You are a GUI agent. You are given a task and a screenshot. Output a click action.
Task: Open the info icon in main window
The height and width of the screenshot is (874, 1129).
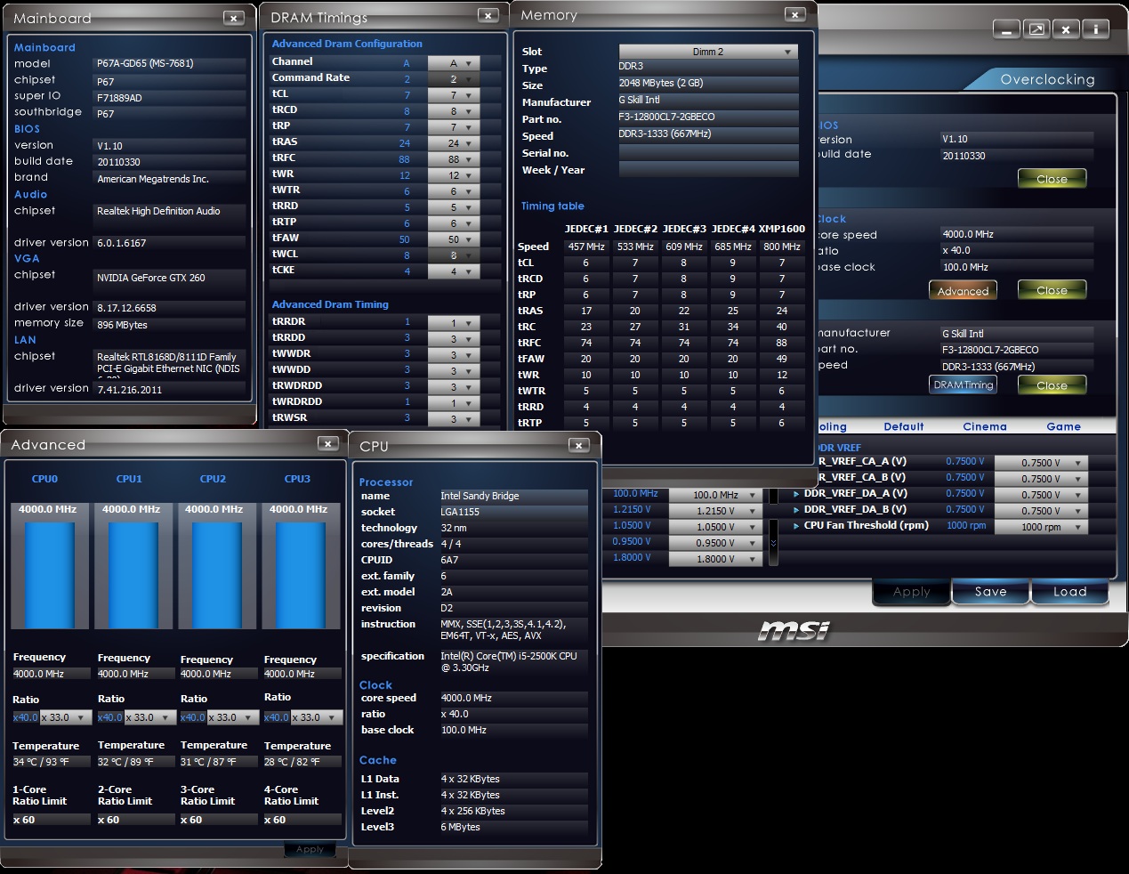tap(1095, 29)
